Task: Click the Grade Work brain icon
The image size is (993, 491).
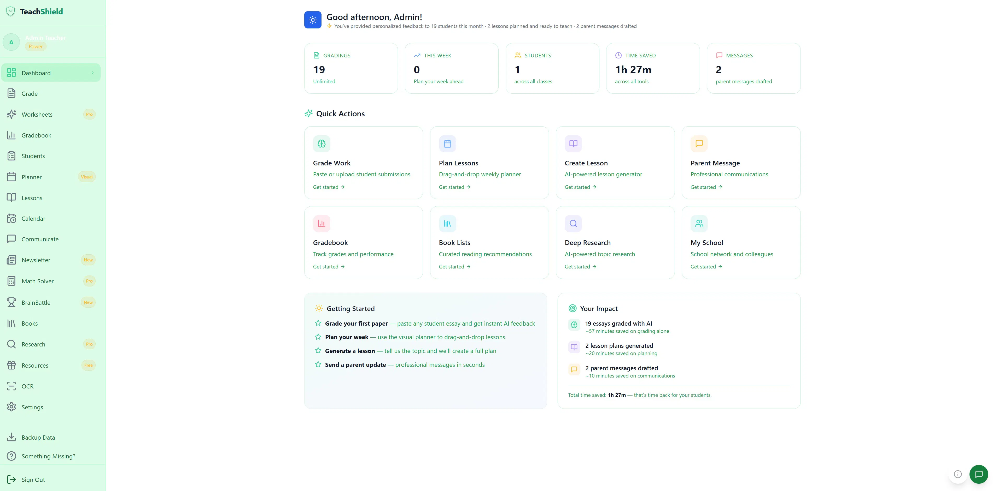Action: (x=322, y=144)
